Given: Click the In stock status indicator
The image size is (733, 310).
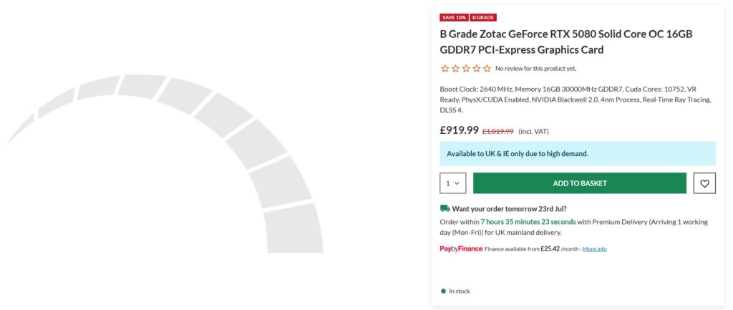Looking at the screenshot, I should pos(455,291).
